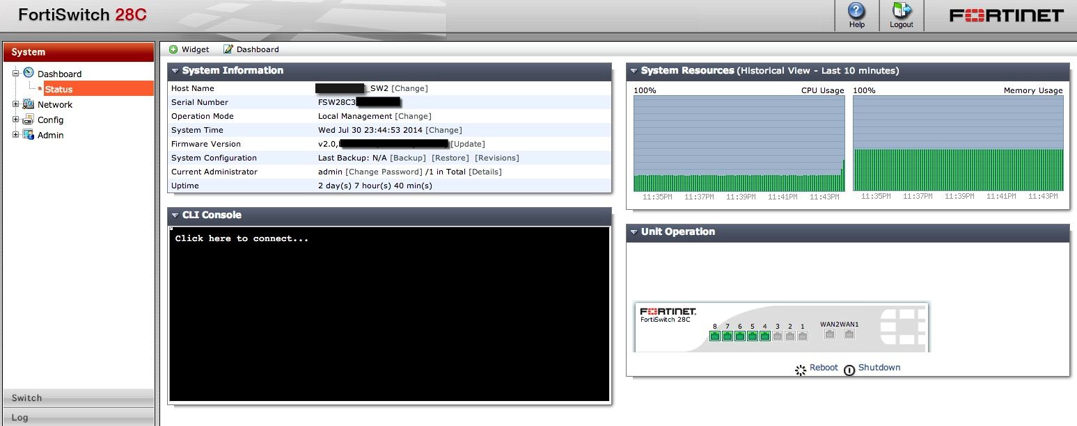Open the System section in sidebar

pos(79,52)
